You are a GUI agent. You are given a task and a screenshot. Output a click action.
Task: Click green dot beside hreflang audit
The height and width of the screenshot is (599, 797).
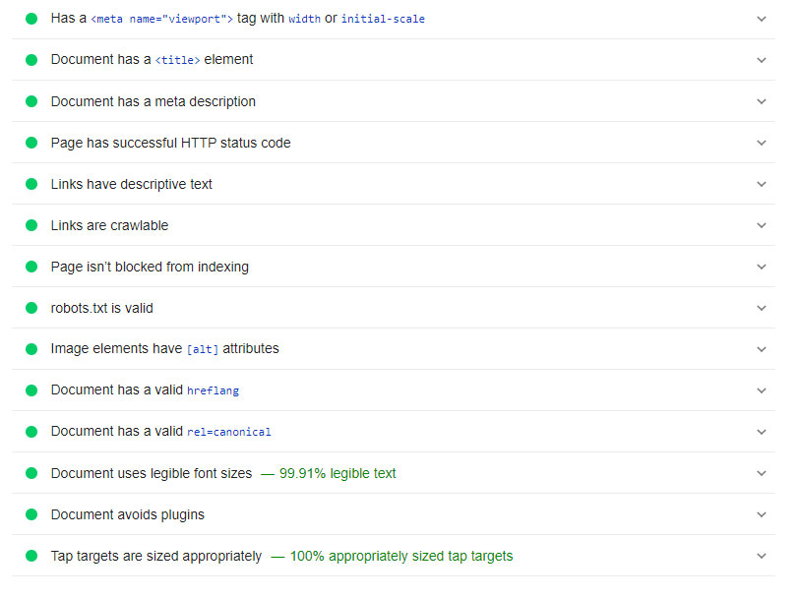tap(31, 390)
